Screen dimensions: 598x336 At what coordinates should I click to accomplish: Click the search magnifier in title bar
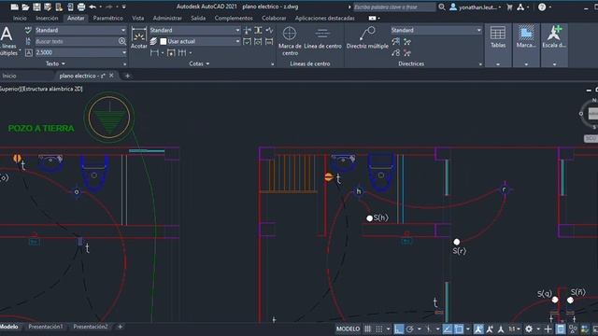[442, 7]
